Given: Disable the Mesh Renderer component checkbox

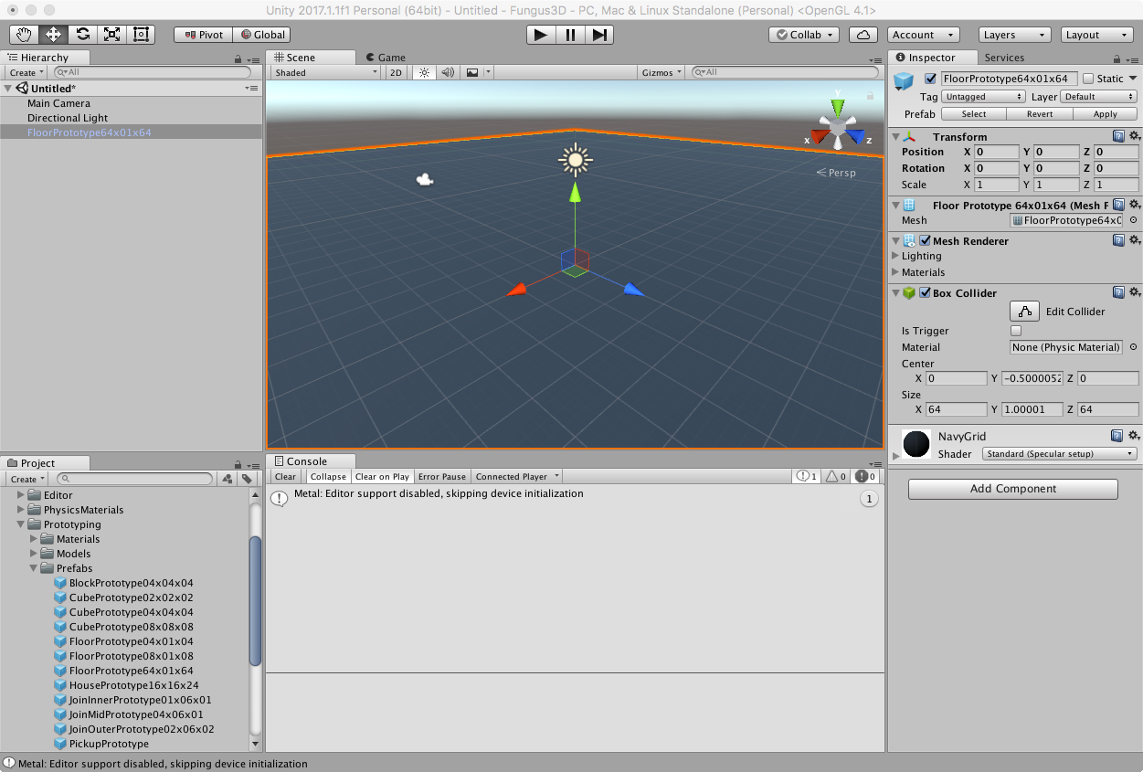Looking at the screenshot, I should pyautogui.click(x=925, y=241).
